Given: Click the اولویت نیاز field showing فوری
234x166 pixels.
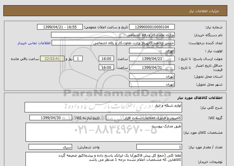Looking at the screenshot, I should click(x=152, y=51).
